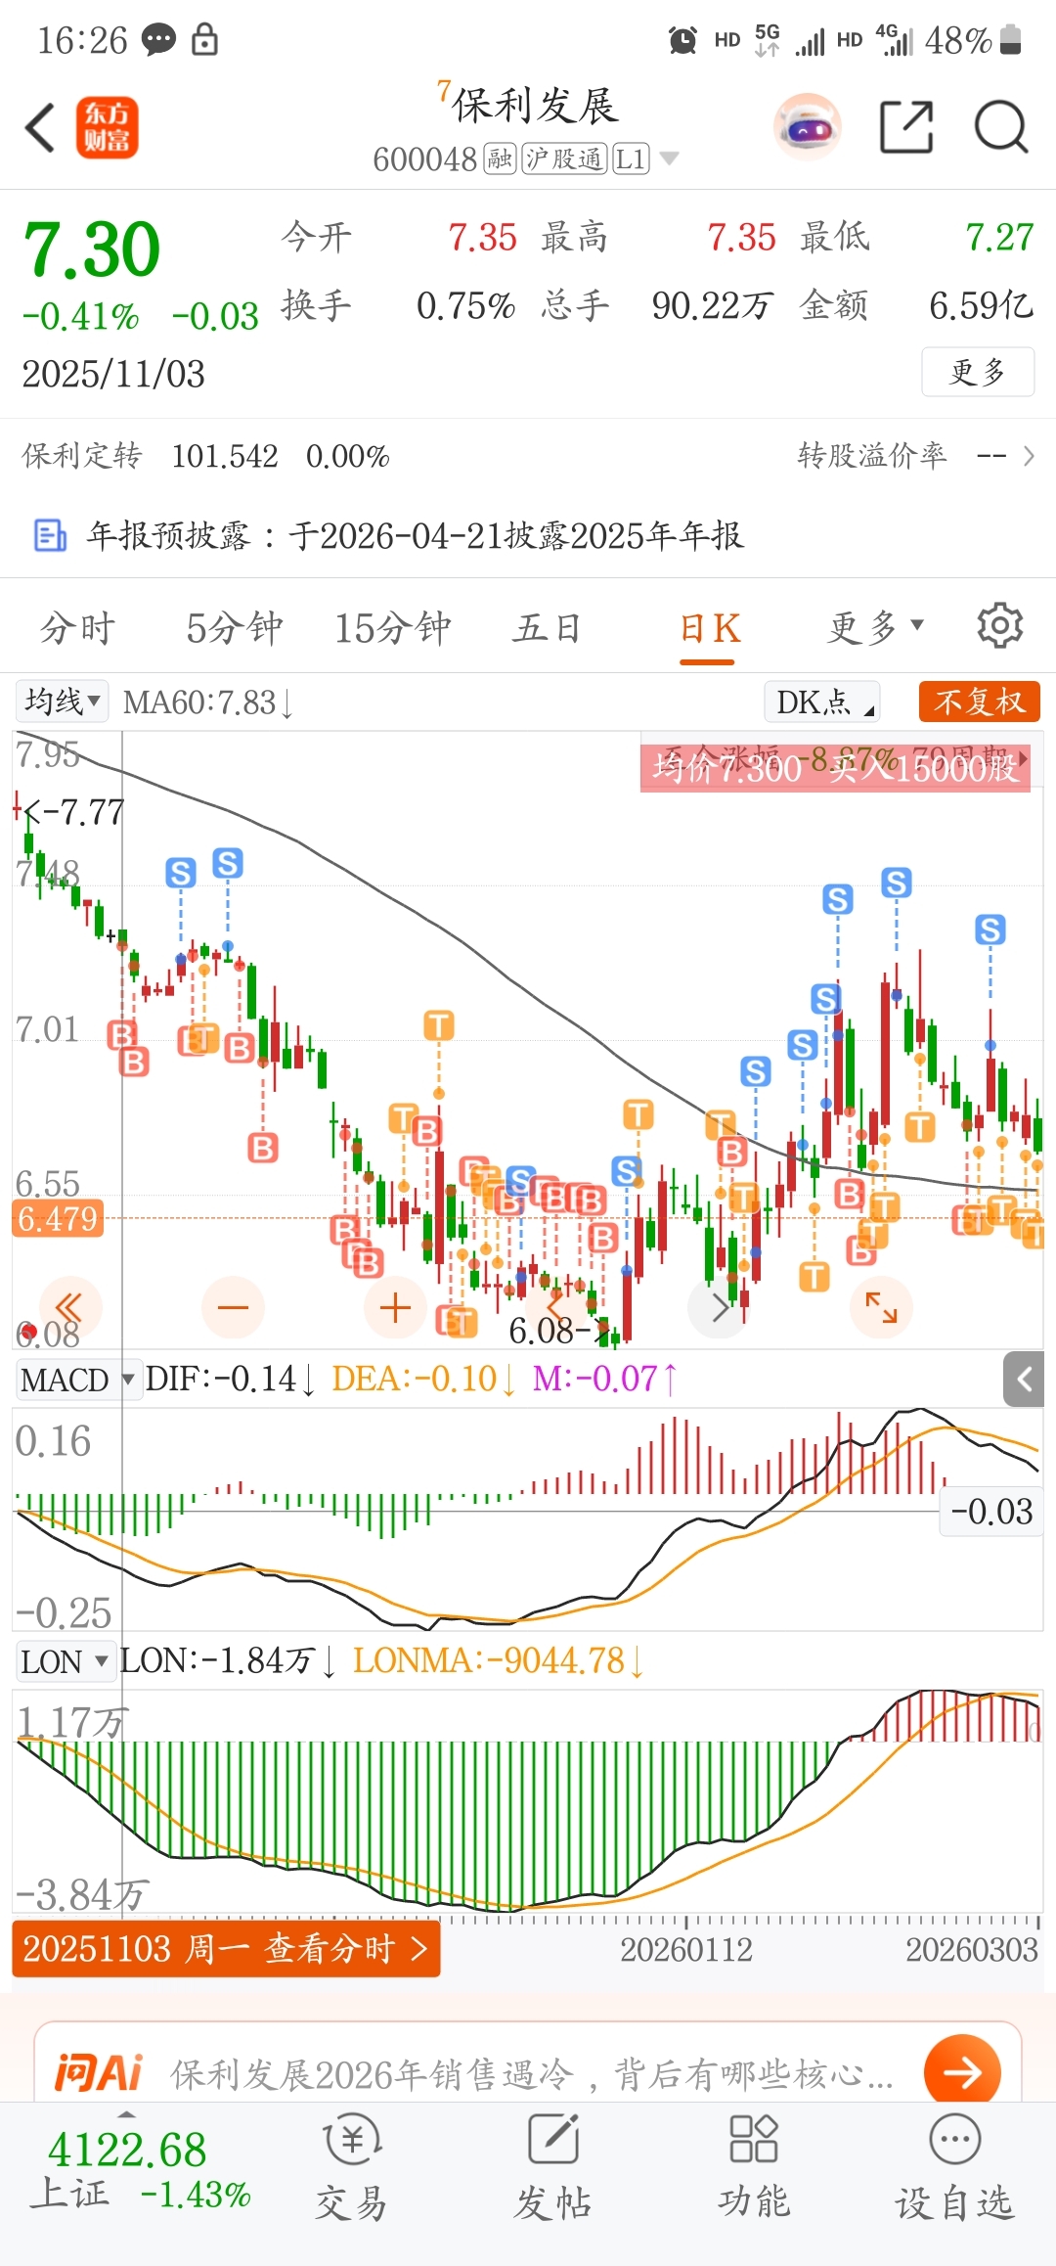The height and width of the screenshot is (2266, 1056).
Task: Tap the 20260112 date axis label
Action: (x=686, y=1950)
